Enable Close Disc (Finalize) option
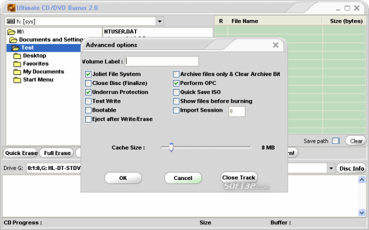369x230 pixels. (x=88, y=83)
